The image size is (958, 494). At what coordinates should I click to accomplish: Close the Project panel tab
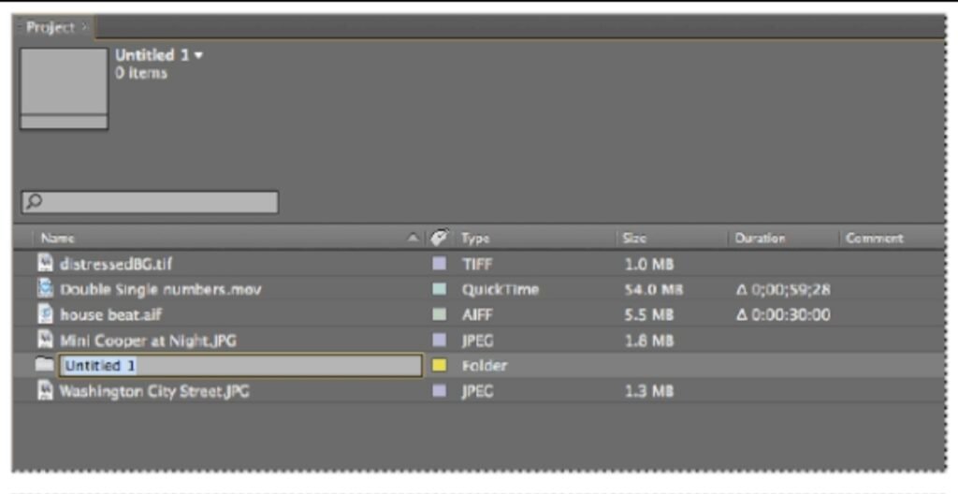(83, 28)
